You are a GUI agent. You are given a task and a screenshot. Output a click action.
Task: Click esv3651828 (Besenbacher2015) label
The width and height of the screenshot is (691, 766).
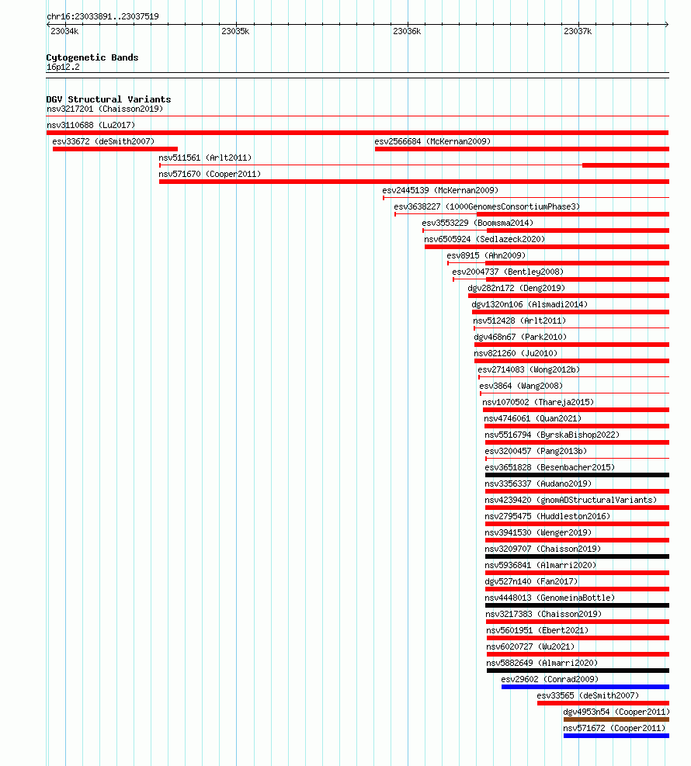tap(550, 467)
